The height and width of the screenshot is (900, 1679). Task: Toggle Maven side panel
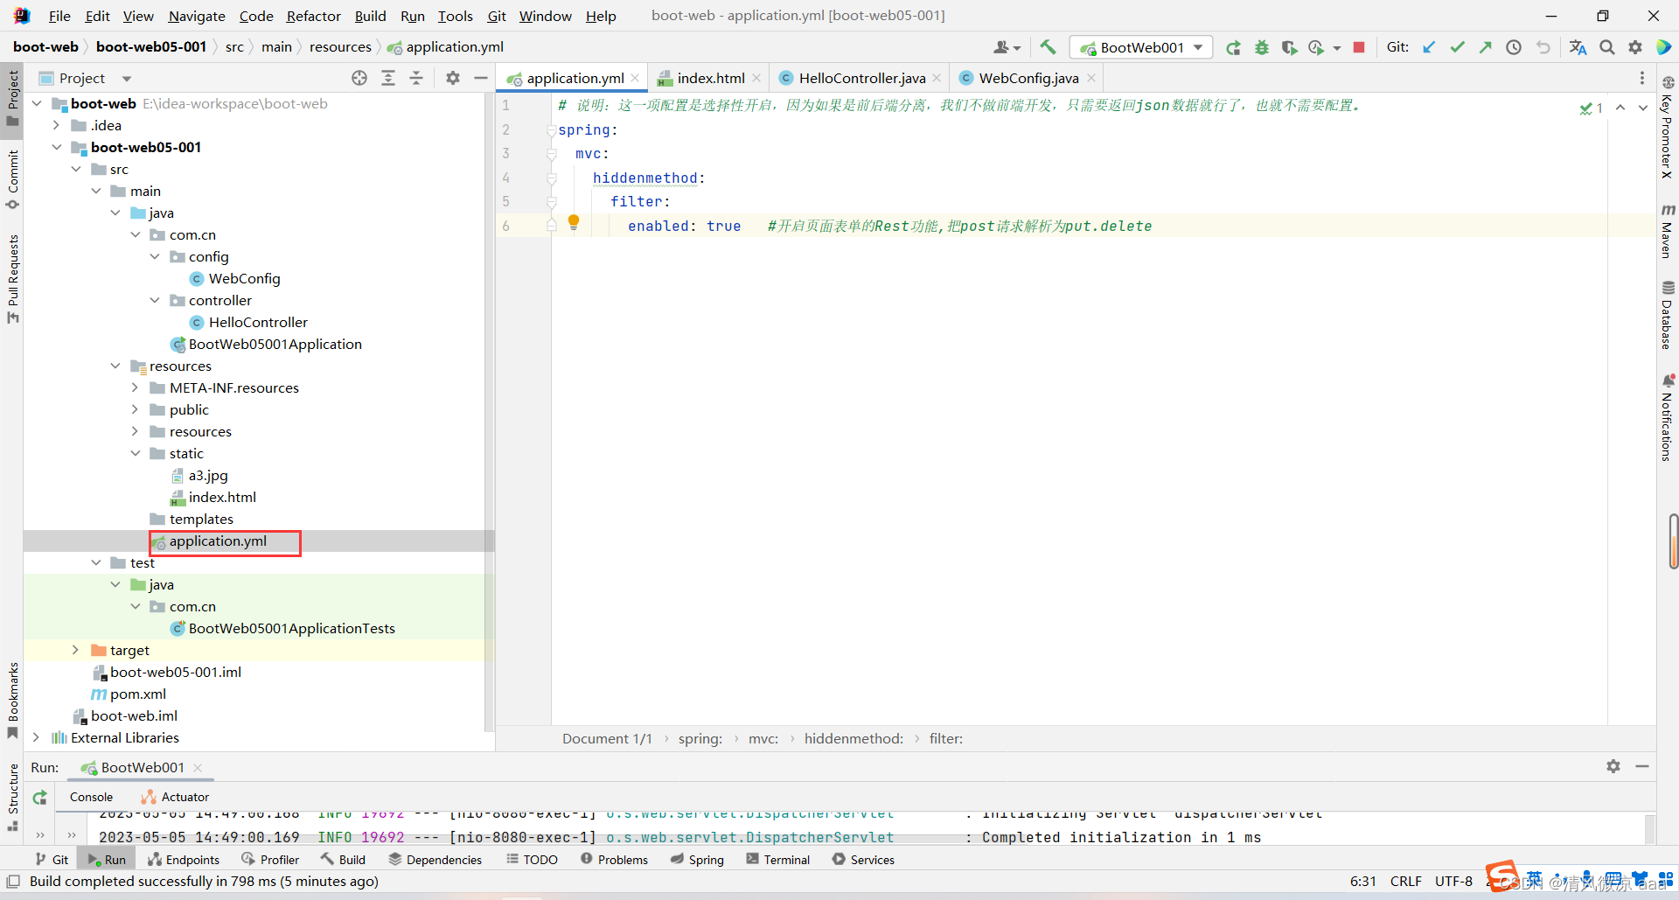tap(1668, 232)
